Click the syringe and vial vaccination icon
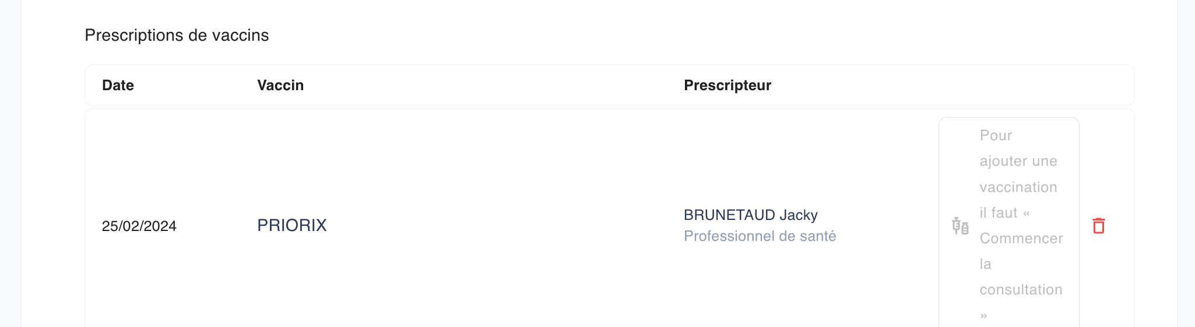Screen dimensions: 1195x327 [x=960, y=226]
